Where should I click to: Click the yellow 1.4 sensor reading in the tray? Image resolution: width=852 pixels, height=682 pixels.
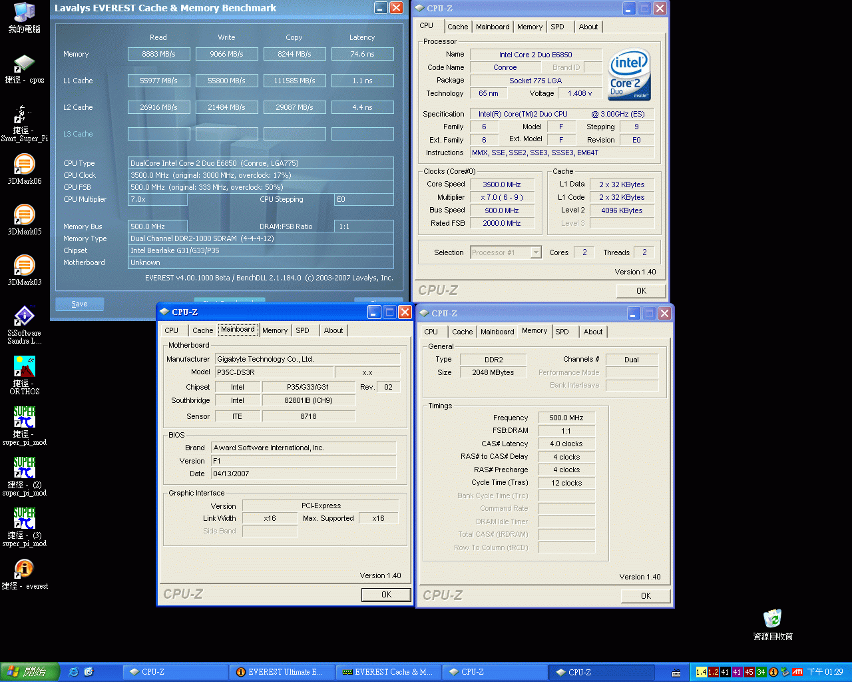(701, 672)
